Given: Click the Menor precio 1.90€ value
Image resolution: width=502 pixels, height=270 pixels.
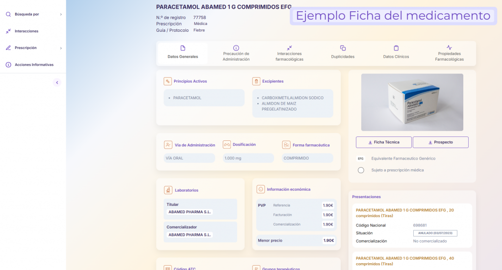Looking at the screenshot, I should (328, 240).
